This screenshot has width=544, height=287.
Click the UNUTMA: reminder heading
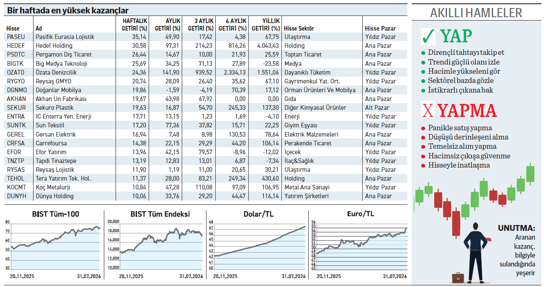[x=516, y=229]
